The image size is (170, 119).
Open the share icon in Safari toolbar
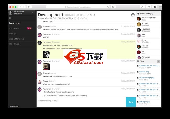click(142, 7)
